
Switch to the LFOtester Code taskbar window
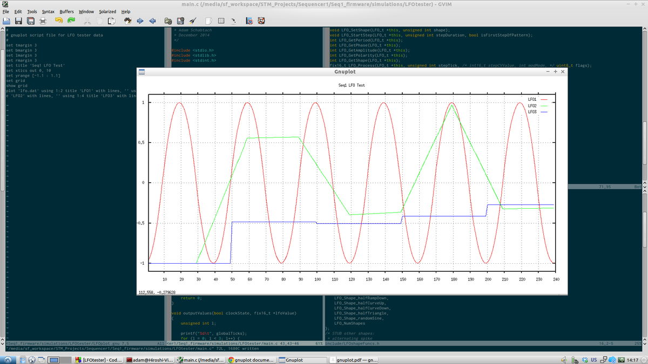click(99, 360)
